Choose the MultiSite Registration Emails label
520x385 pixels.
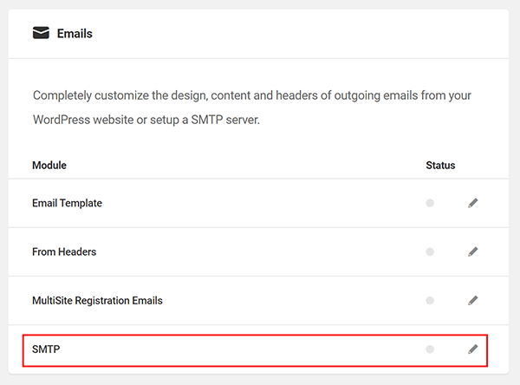point(97,301)
